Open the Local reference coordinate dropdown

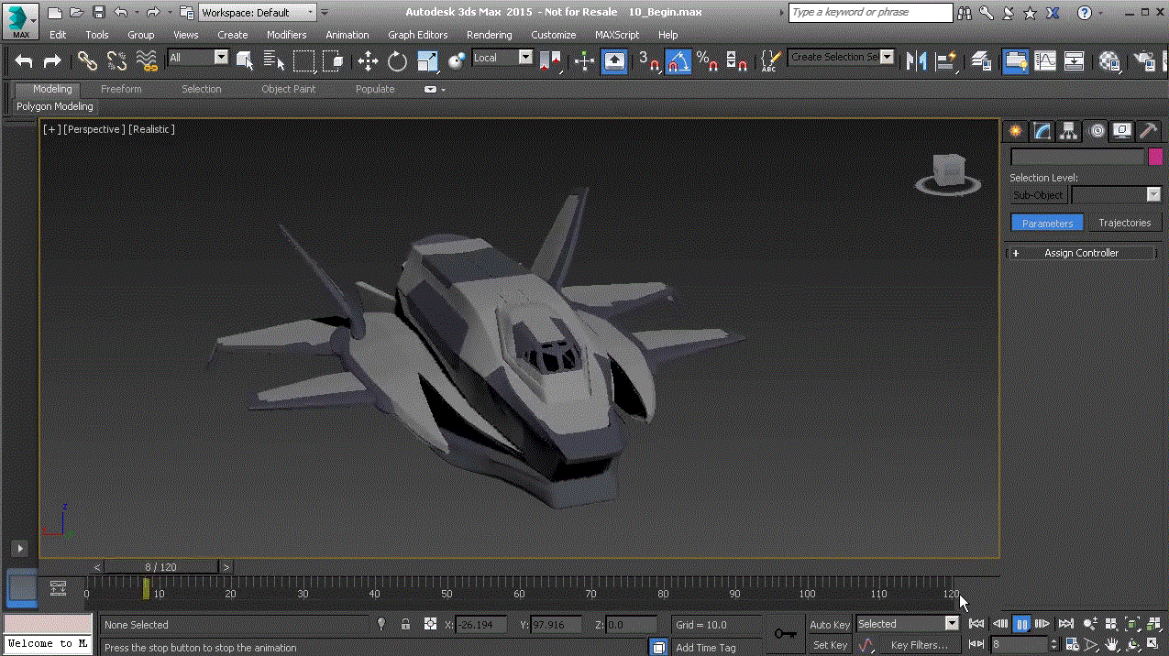pos(525,58)
